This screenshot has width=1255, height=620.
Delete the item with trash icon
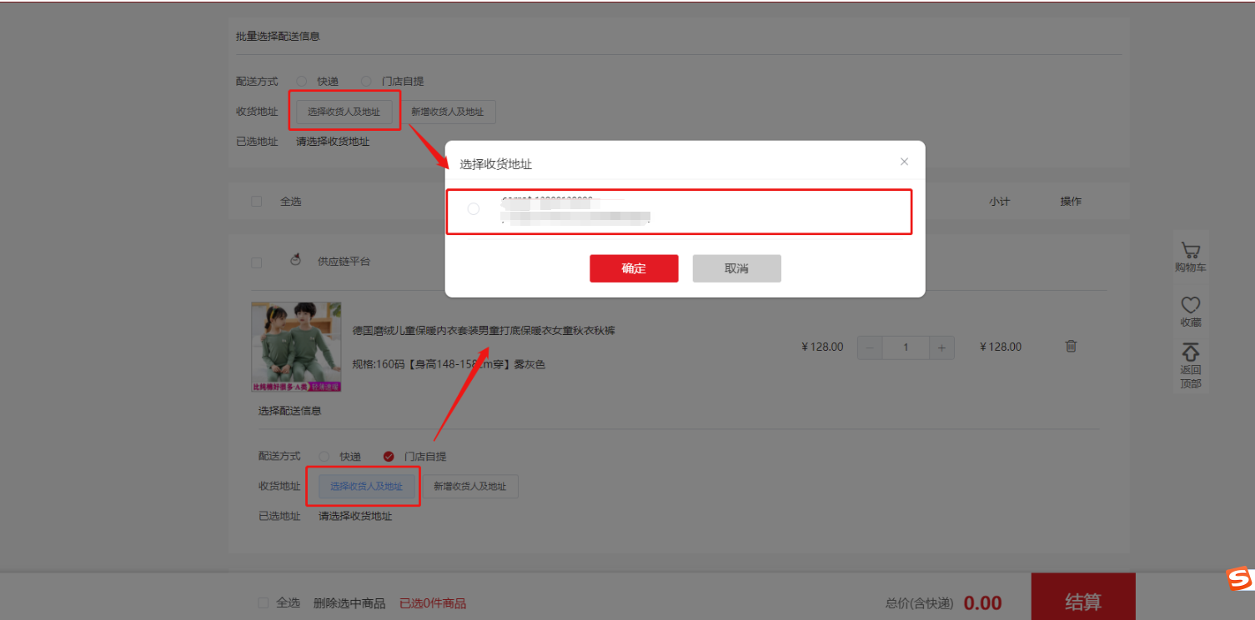coord(1071,346)
